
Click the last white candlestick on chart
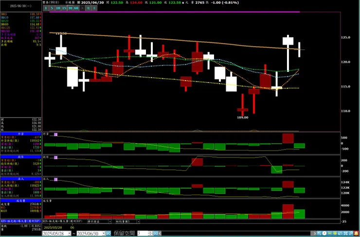pos(299,50)
